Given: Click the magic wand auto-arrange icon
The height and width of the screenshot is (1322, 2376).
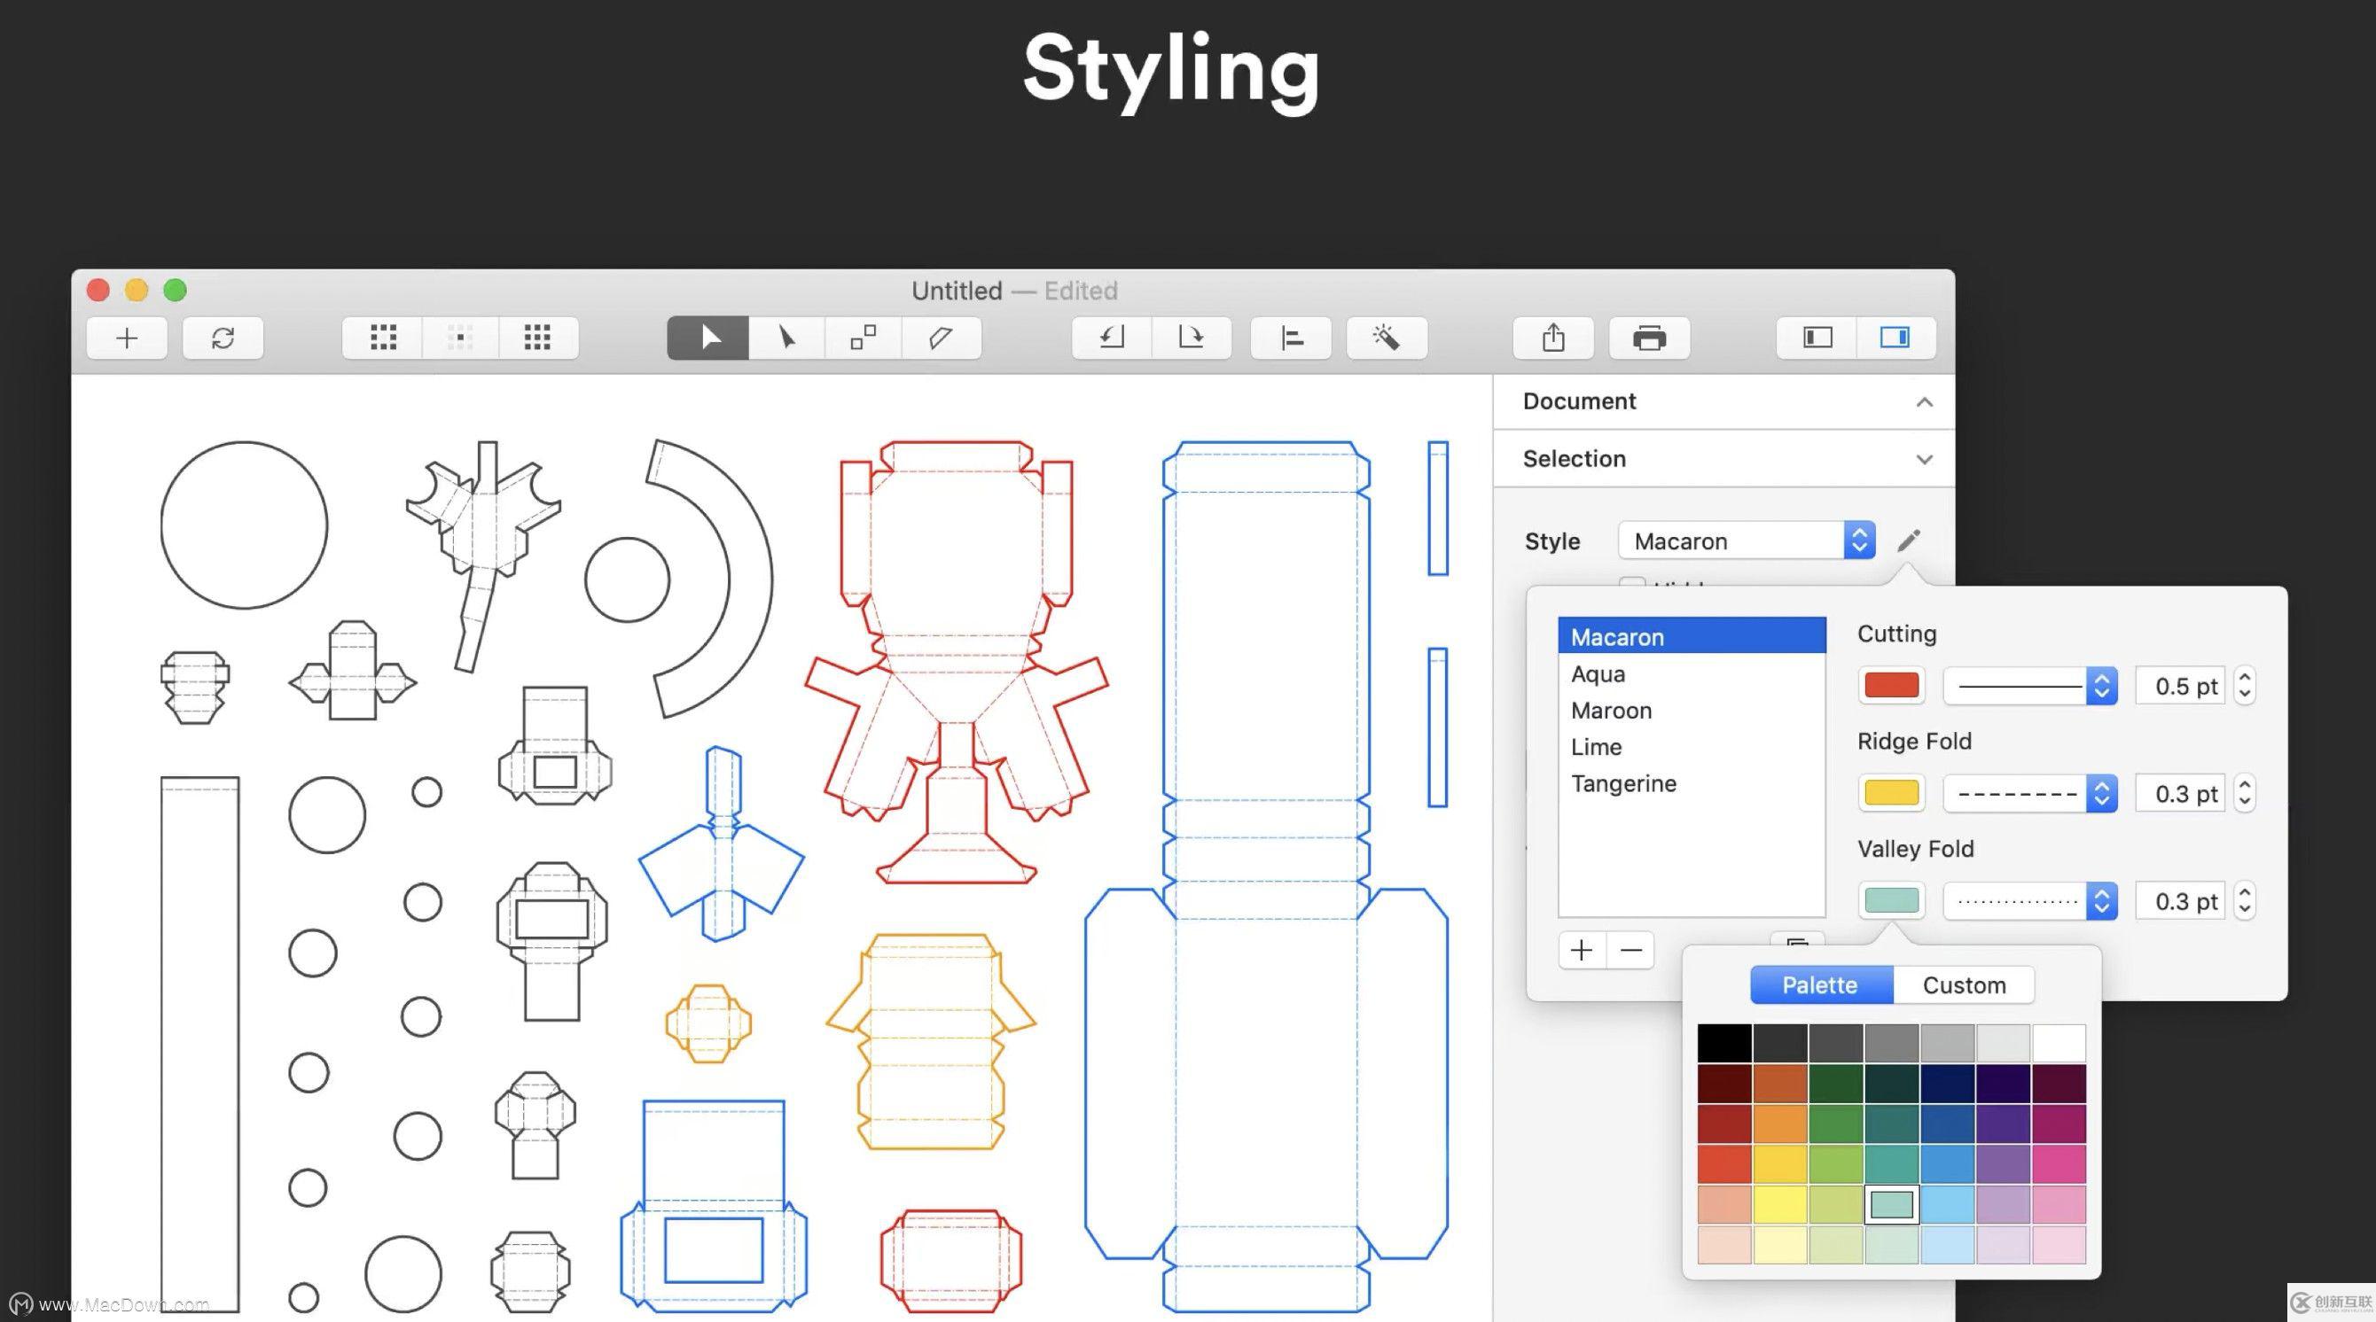Looking at the screenshot, I should click(1387, 338).
